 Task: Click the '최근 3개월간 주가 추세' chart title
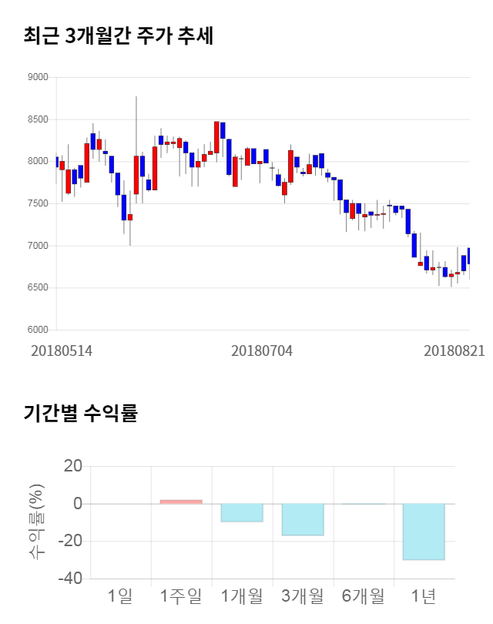pos(119,35)
